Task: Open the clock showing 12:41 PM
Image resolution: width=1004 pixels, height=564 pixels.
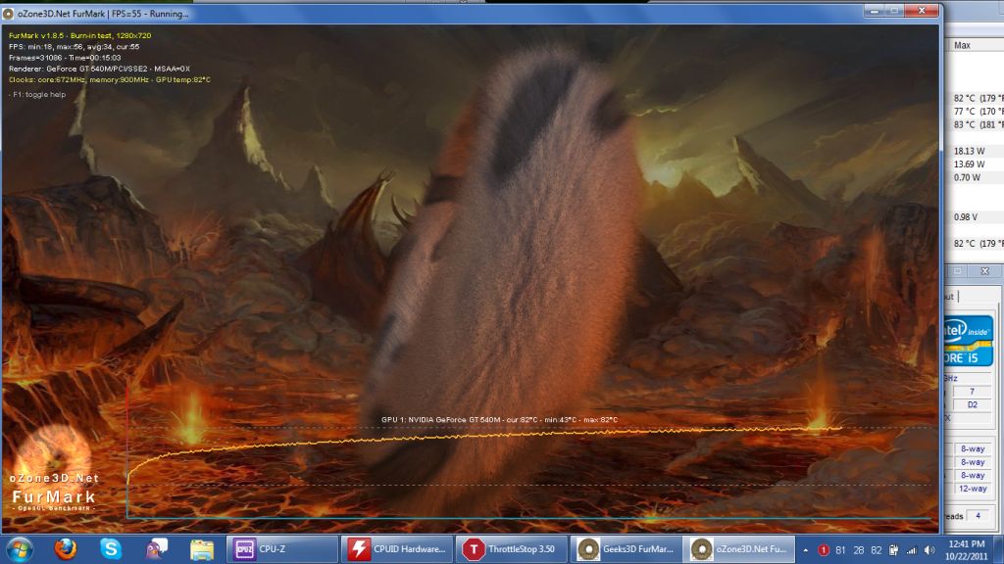Action: pos(967,550)
